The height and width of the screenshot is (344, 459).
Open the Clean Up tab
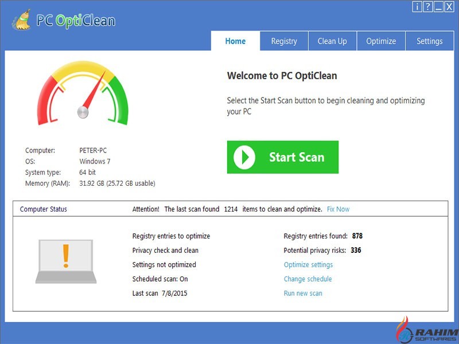(x=332, y=41)
